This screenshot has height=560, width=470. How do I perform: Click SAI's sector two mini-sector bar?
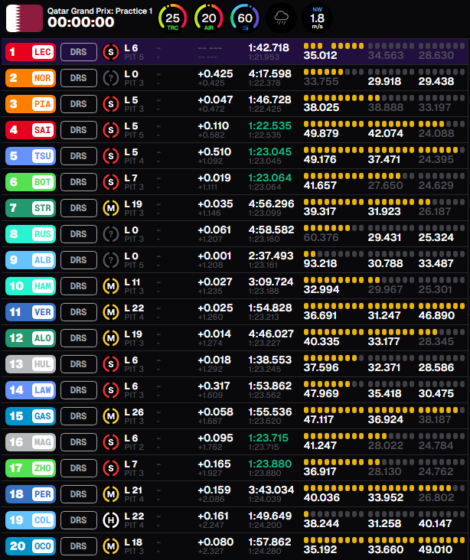point(391,124)
